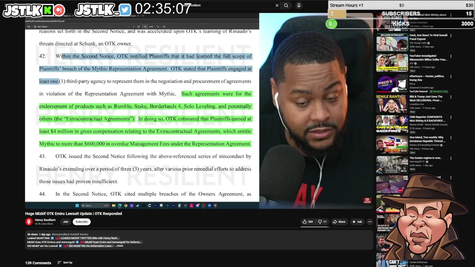Click Windows Start icon in recorded taskbar
The image size is (475, 267).
pos(77,205)
